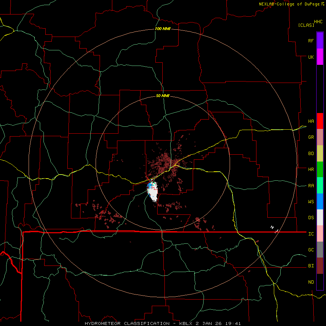Click the gray GC legend swatch
The height and width of the screenshot is (326, 326).
tap(320, 250)
